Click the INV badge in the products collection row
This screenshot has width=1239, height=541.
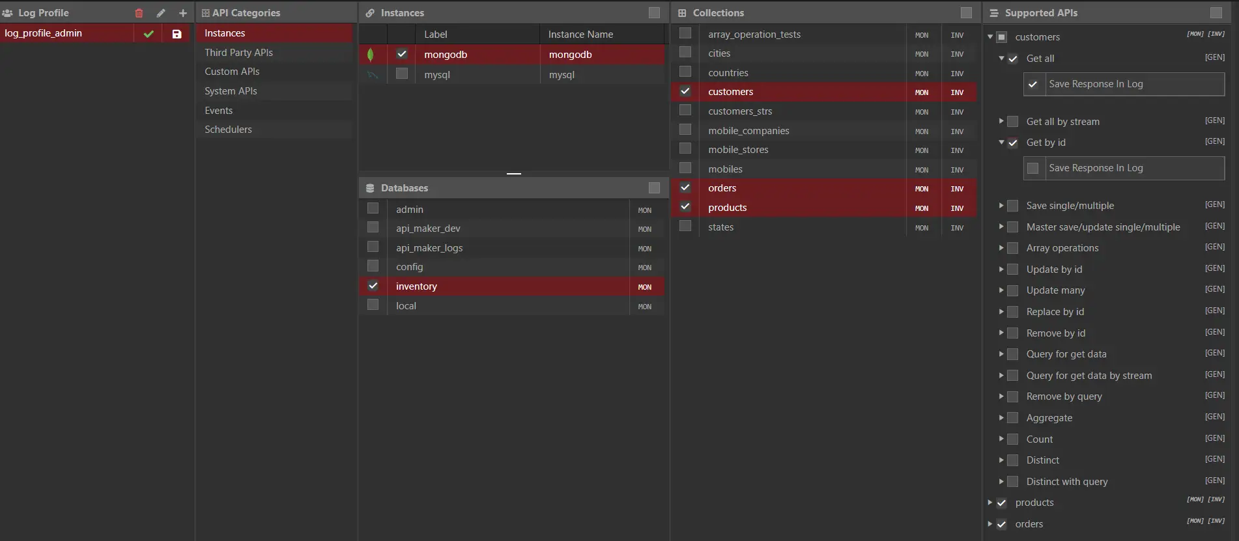[957, 208]
